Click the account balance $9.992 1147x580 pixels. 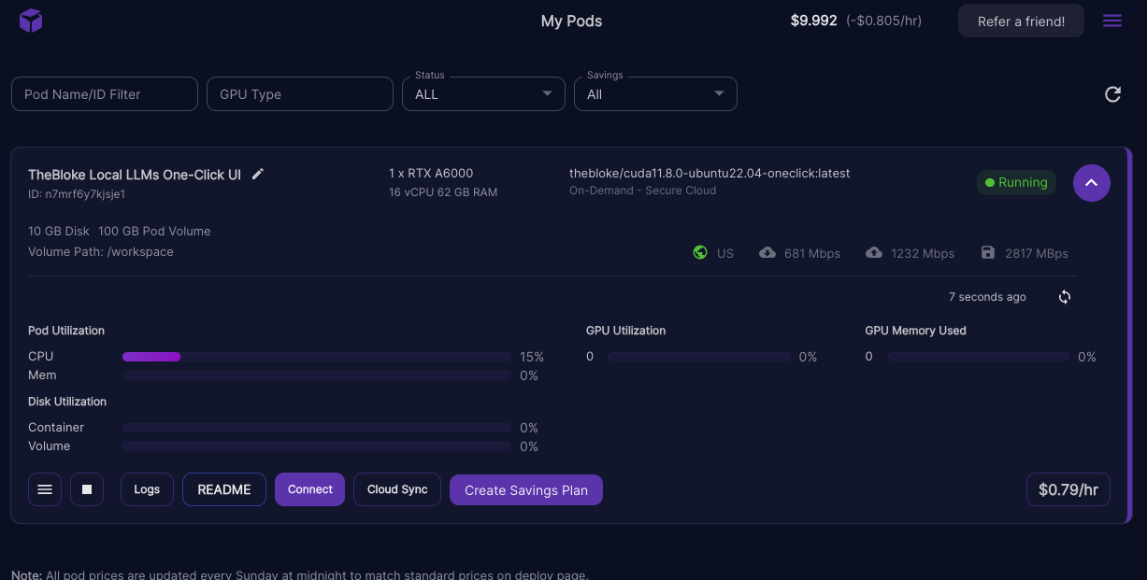tap(814, 21)
